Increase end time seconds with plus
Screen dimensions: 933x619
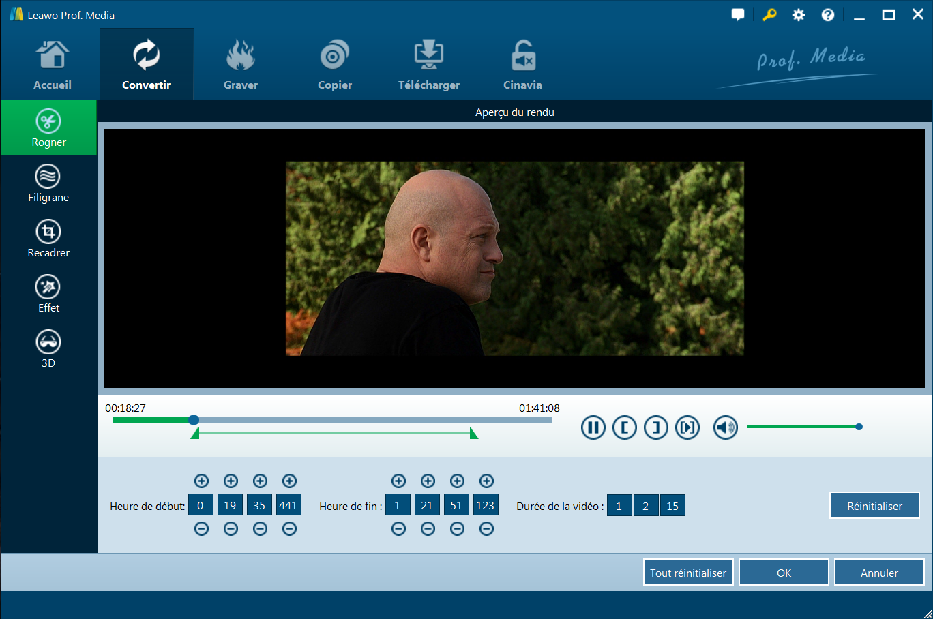(x=457, y=481)
